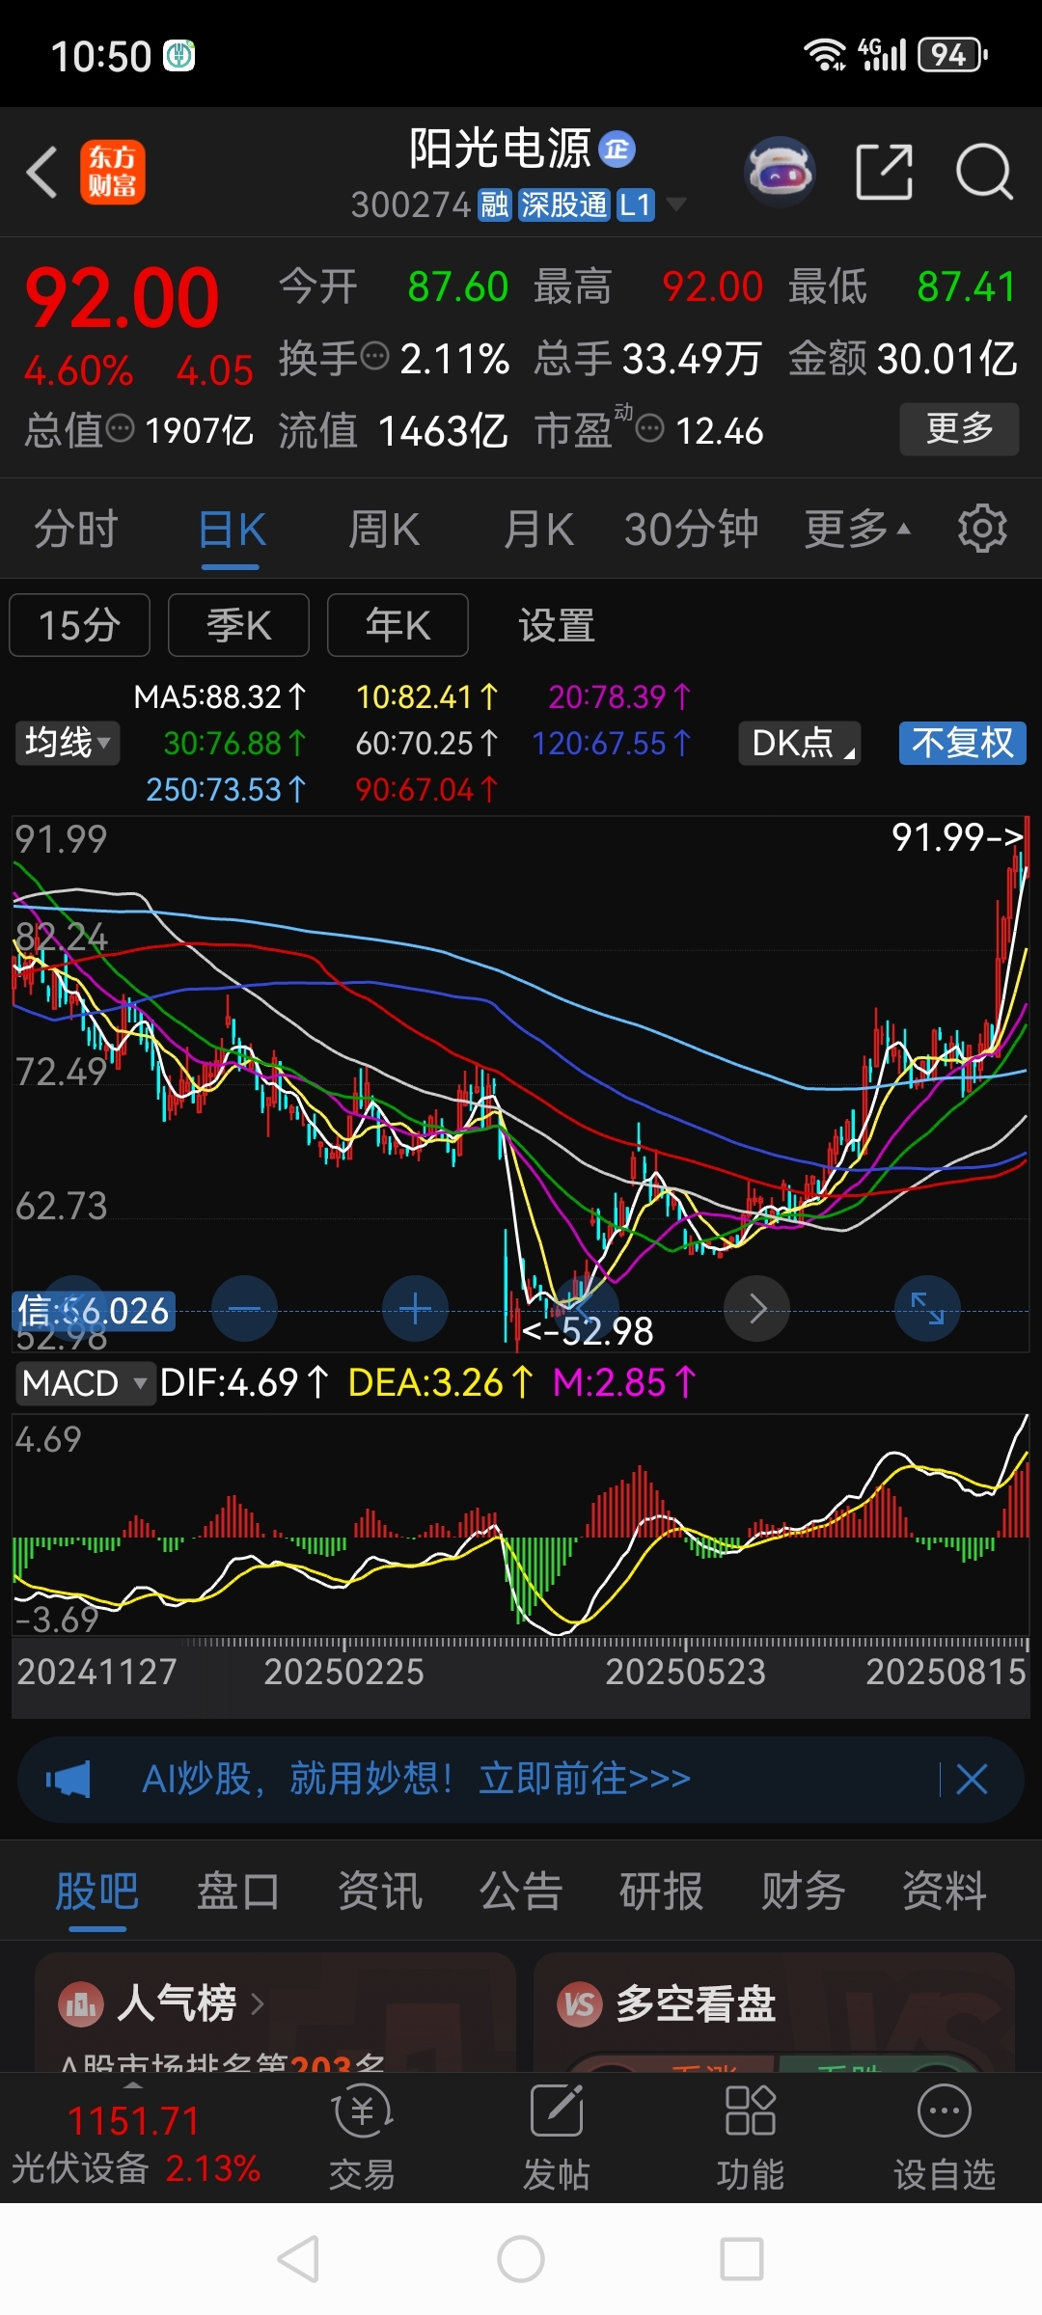Screen dimensions: 1042x2315
Task: Tap the 更多 quote details button
Action: tap(959, 428)
